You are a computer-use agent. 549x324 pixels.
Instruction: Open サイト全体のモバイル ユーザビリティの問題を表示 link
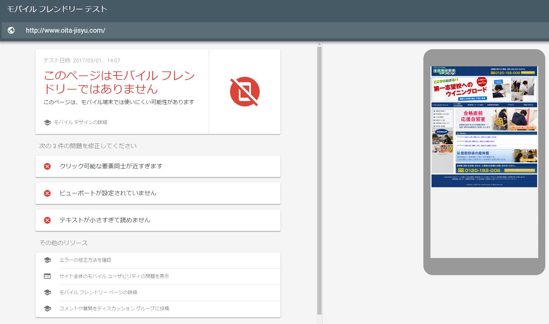tap(114, 277)
